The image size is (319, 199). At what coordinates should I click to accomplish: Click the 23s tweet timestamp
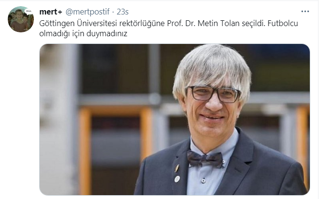122,12
